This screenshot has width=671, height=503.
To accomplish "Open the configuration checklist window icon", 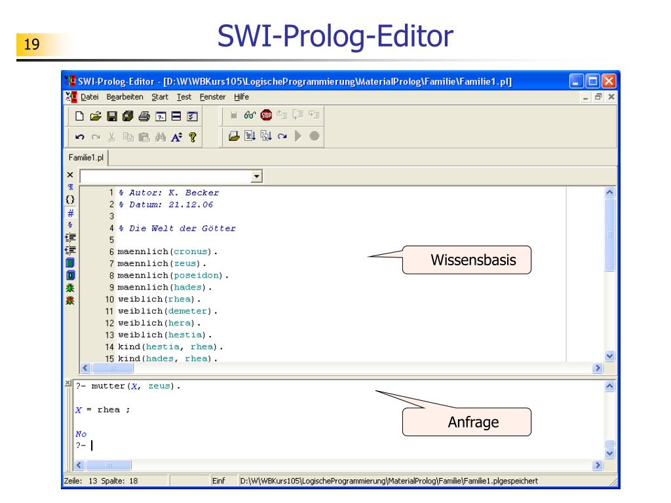I will pos(193,116).
